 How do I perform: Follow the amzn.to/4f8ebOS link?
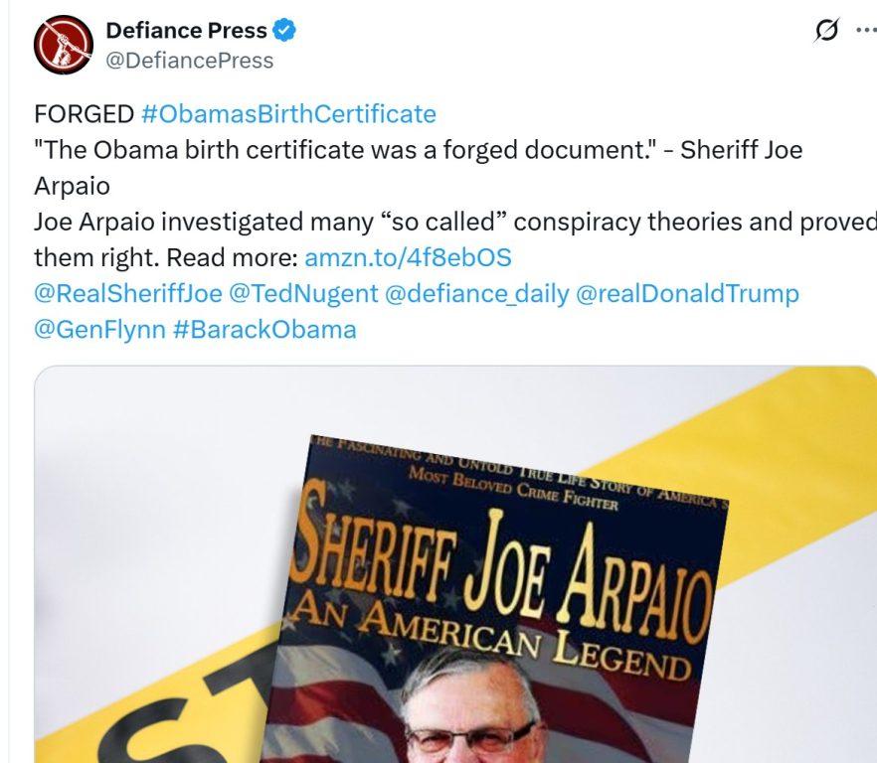coord(408,257)
